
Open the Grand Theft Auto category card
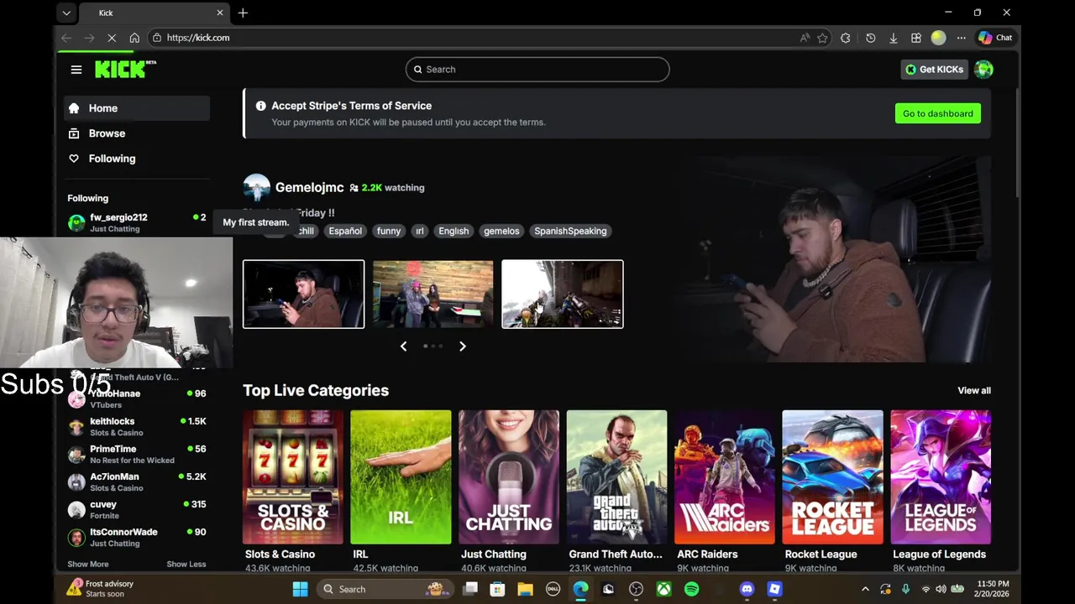tap(616, 477)
